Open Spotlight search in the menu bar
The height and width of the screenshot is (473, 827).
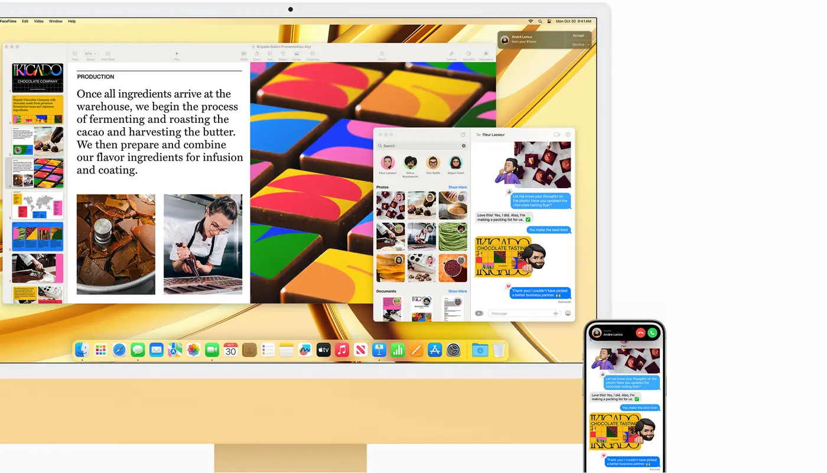[x=540, y=21]
